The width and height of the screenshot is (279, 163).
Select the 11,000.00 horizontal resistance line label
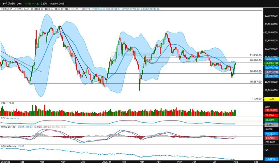256,56
